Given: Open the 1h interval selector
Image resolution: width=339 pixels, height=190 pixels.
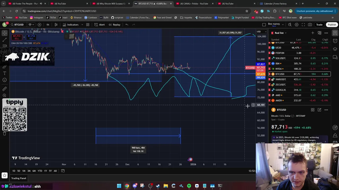Looking at the screenshot, I should [x=48, y=25].
